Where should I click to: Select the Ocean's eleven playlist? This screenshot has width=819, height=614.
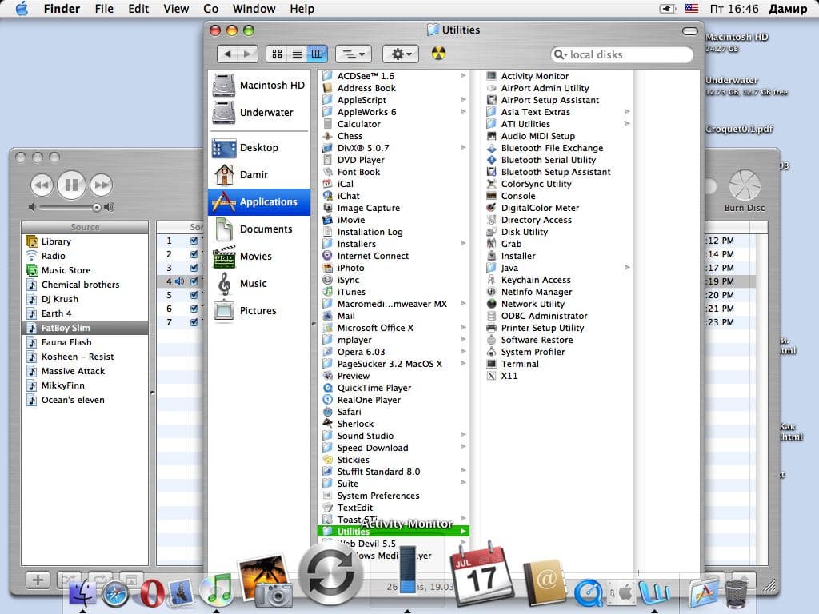[85, 400]
